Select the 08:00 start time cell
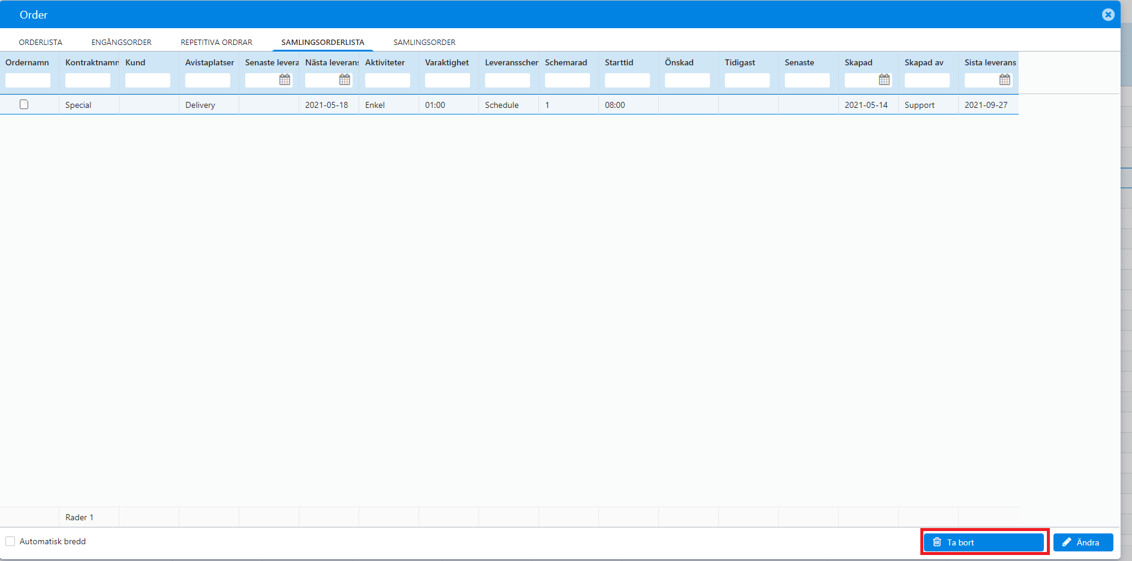 (628, 105)
